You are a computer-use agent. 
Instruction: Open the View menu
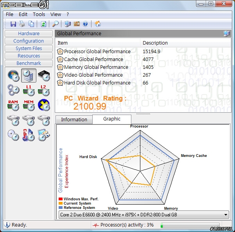[56, 14]
